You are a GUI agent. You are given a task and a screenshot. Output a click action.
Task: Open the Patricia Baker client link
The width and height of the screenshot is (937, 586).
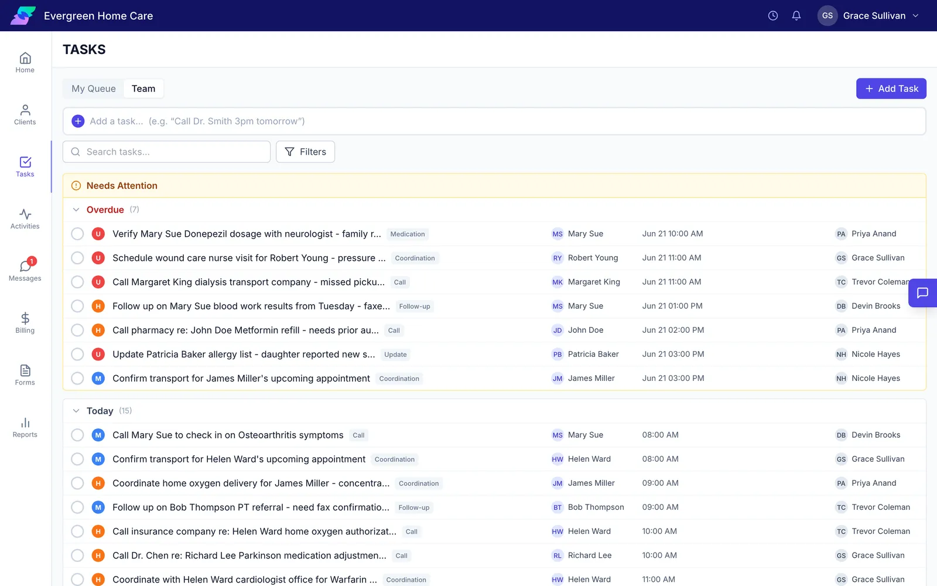pos(593,355)
